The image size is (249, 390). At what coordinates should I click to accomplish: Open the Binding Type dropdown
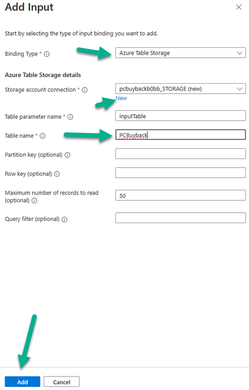[x=180, y=53]
